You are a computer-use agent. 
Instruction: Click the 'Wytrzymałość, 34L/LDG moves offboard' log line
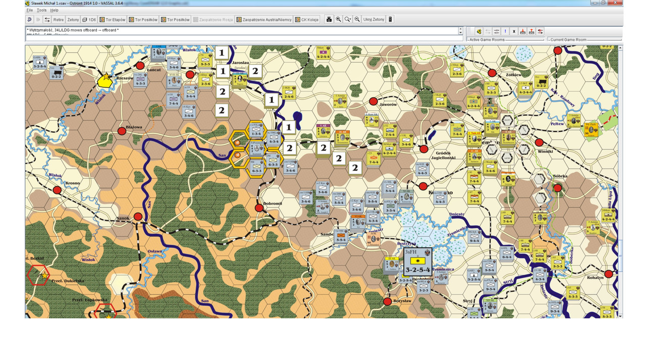click(73, 30)
